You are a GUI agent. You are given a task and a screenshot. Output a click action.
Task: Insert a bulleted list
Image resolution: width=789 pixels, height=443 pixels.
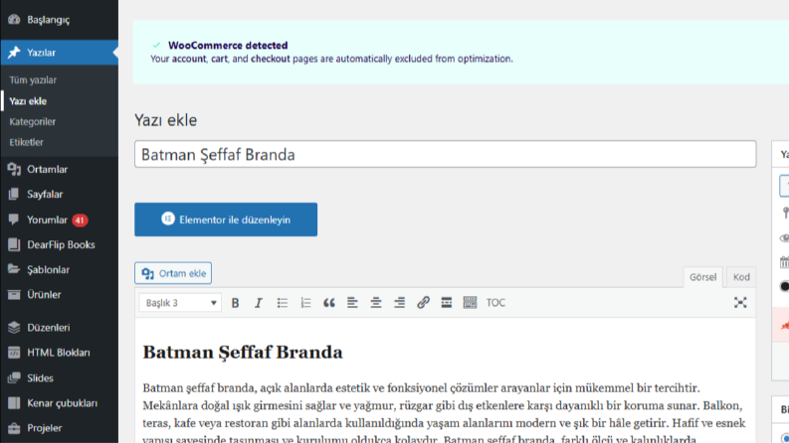point(282,303)
